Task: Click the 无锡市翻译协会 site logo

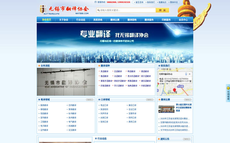Action: tap(64, 10)
